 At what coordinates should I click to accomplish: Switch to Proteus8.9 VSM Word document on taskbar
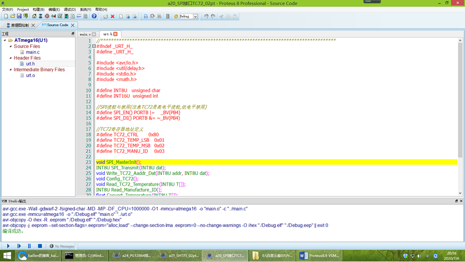[x=320, y=255]
